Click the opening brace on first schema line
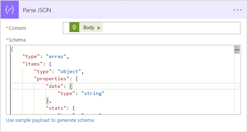247x132 pixels. coord(12,49)
